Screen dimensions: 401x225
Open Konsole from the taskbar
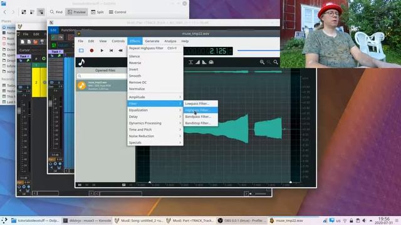[87, 221]
